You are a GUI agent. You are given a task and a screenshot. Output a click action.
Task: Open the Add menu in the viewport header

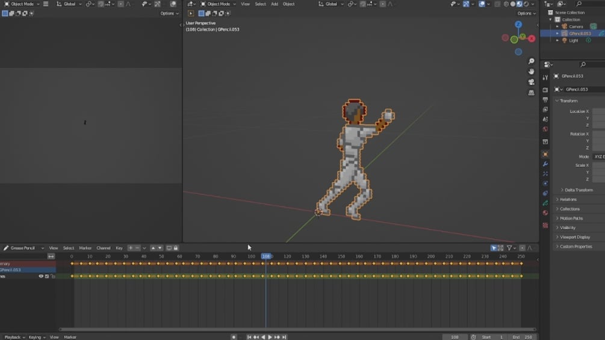tap(275, 4)
